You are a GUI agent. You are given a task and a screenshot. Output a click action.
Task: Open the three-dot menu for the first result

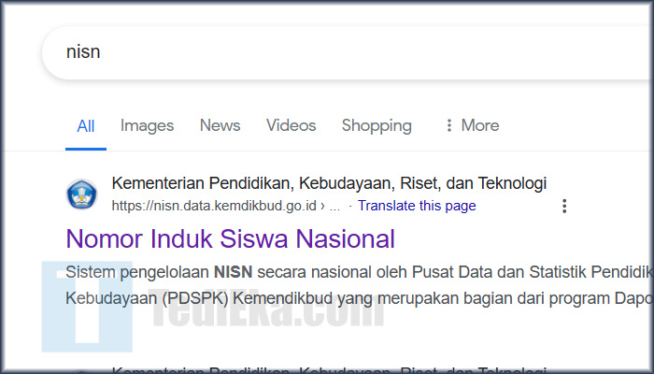[x=564, y=206]
